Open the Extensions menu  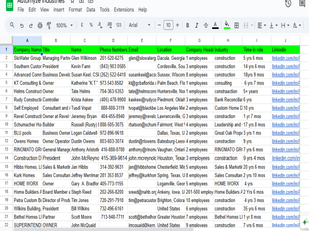tap(124, 9)
